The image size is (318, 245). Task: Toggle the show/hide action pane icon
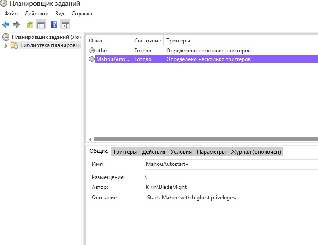tap(65, 25)
